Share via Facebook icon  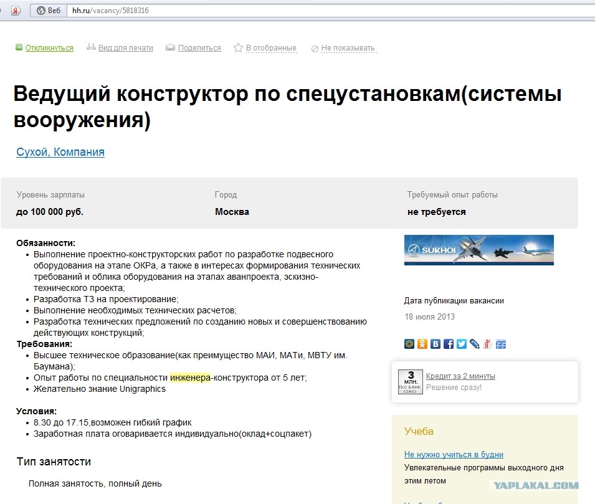[x=449, y=344]
